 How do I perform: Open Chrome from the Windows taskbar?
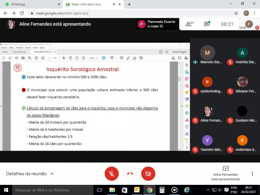pyautogui.click(x=149, y=190)
